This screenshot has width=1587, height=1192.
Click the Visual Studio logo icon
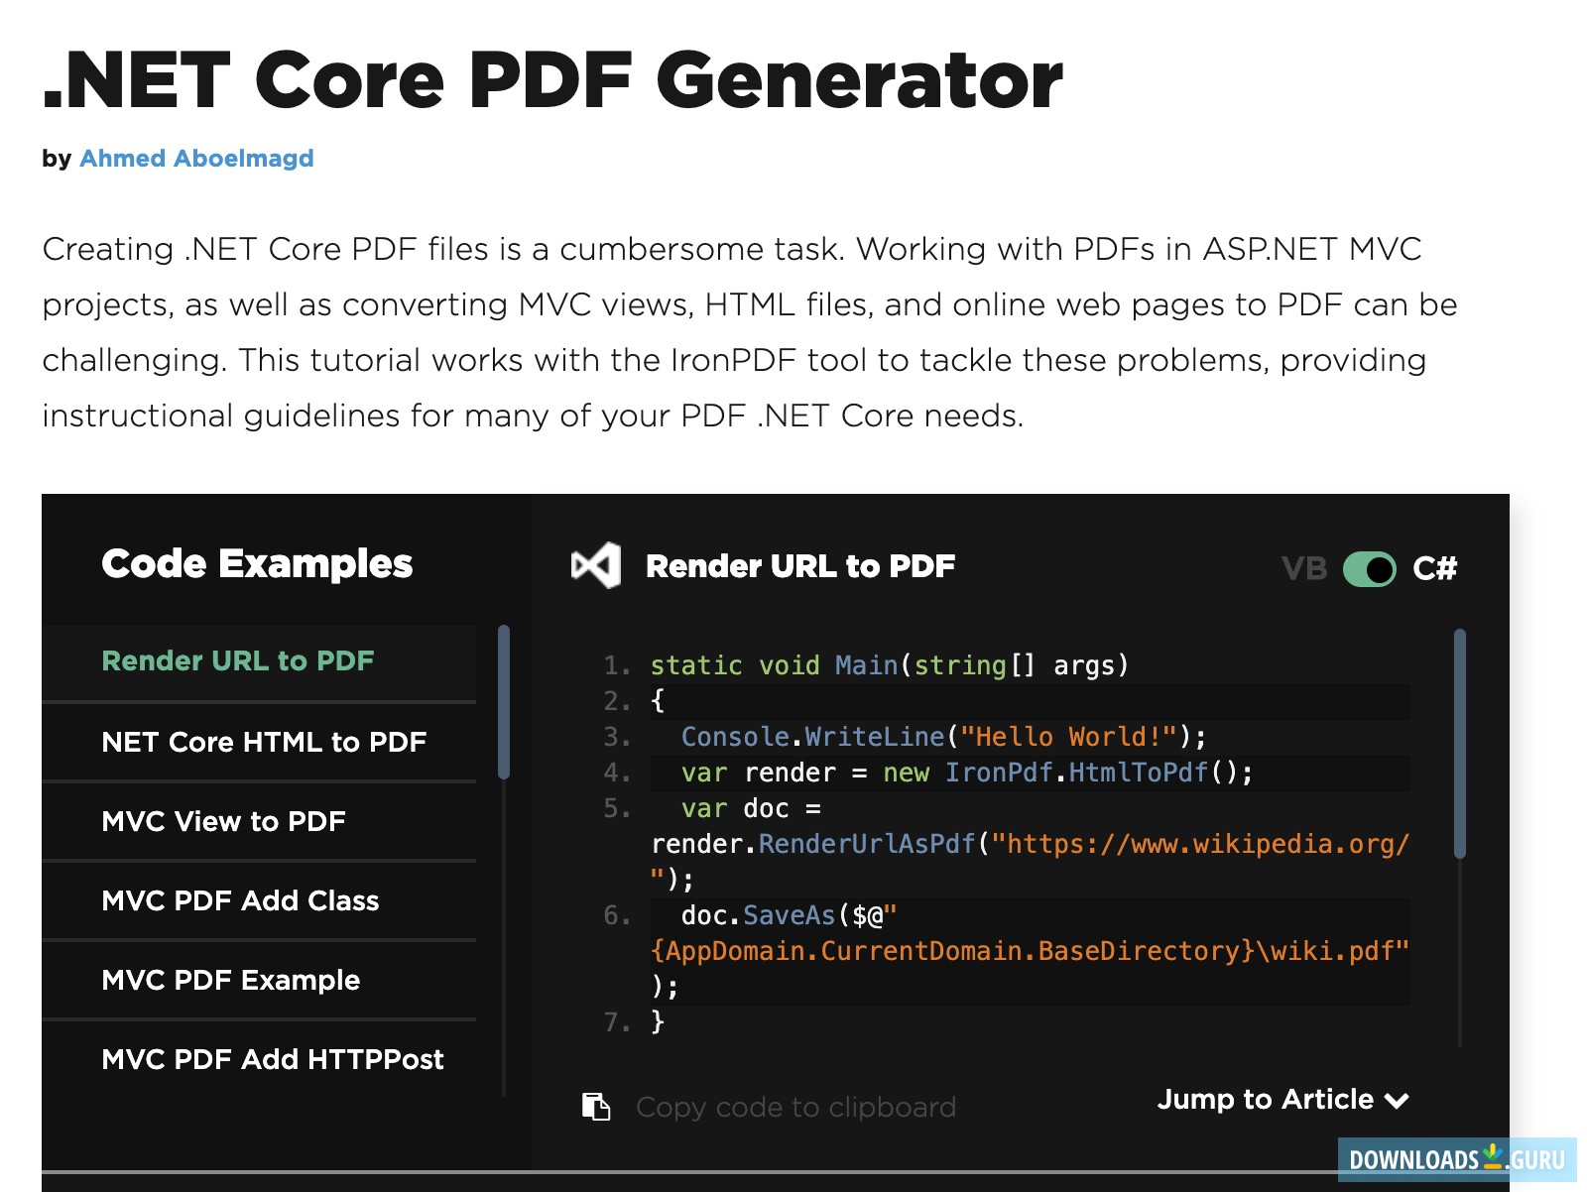pos(595,566)
